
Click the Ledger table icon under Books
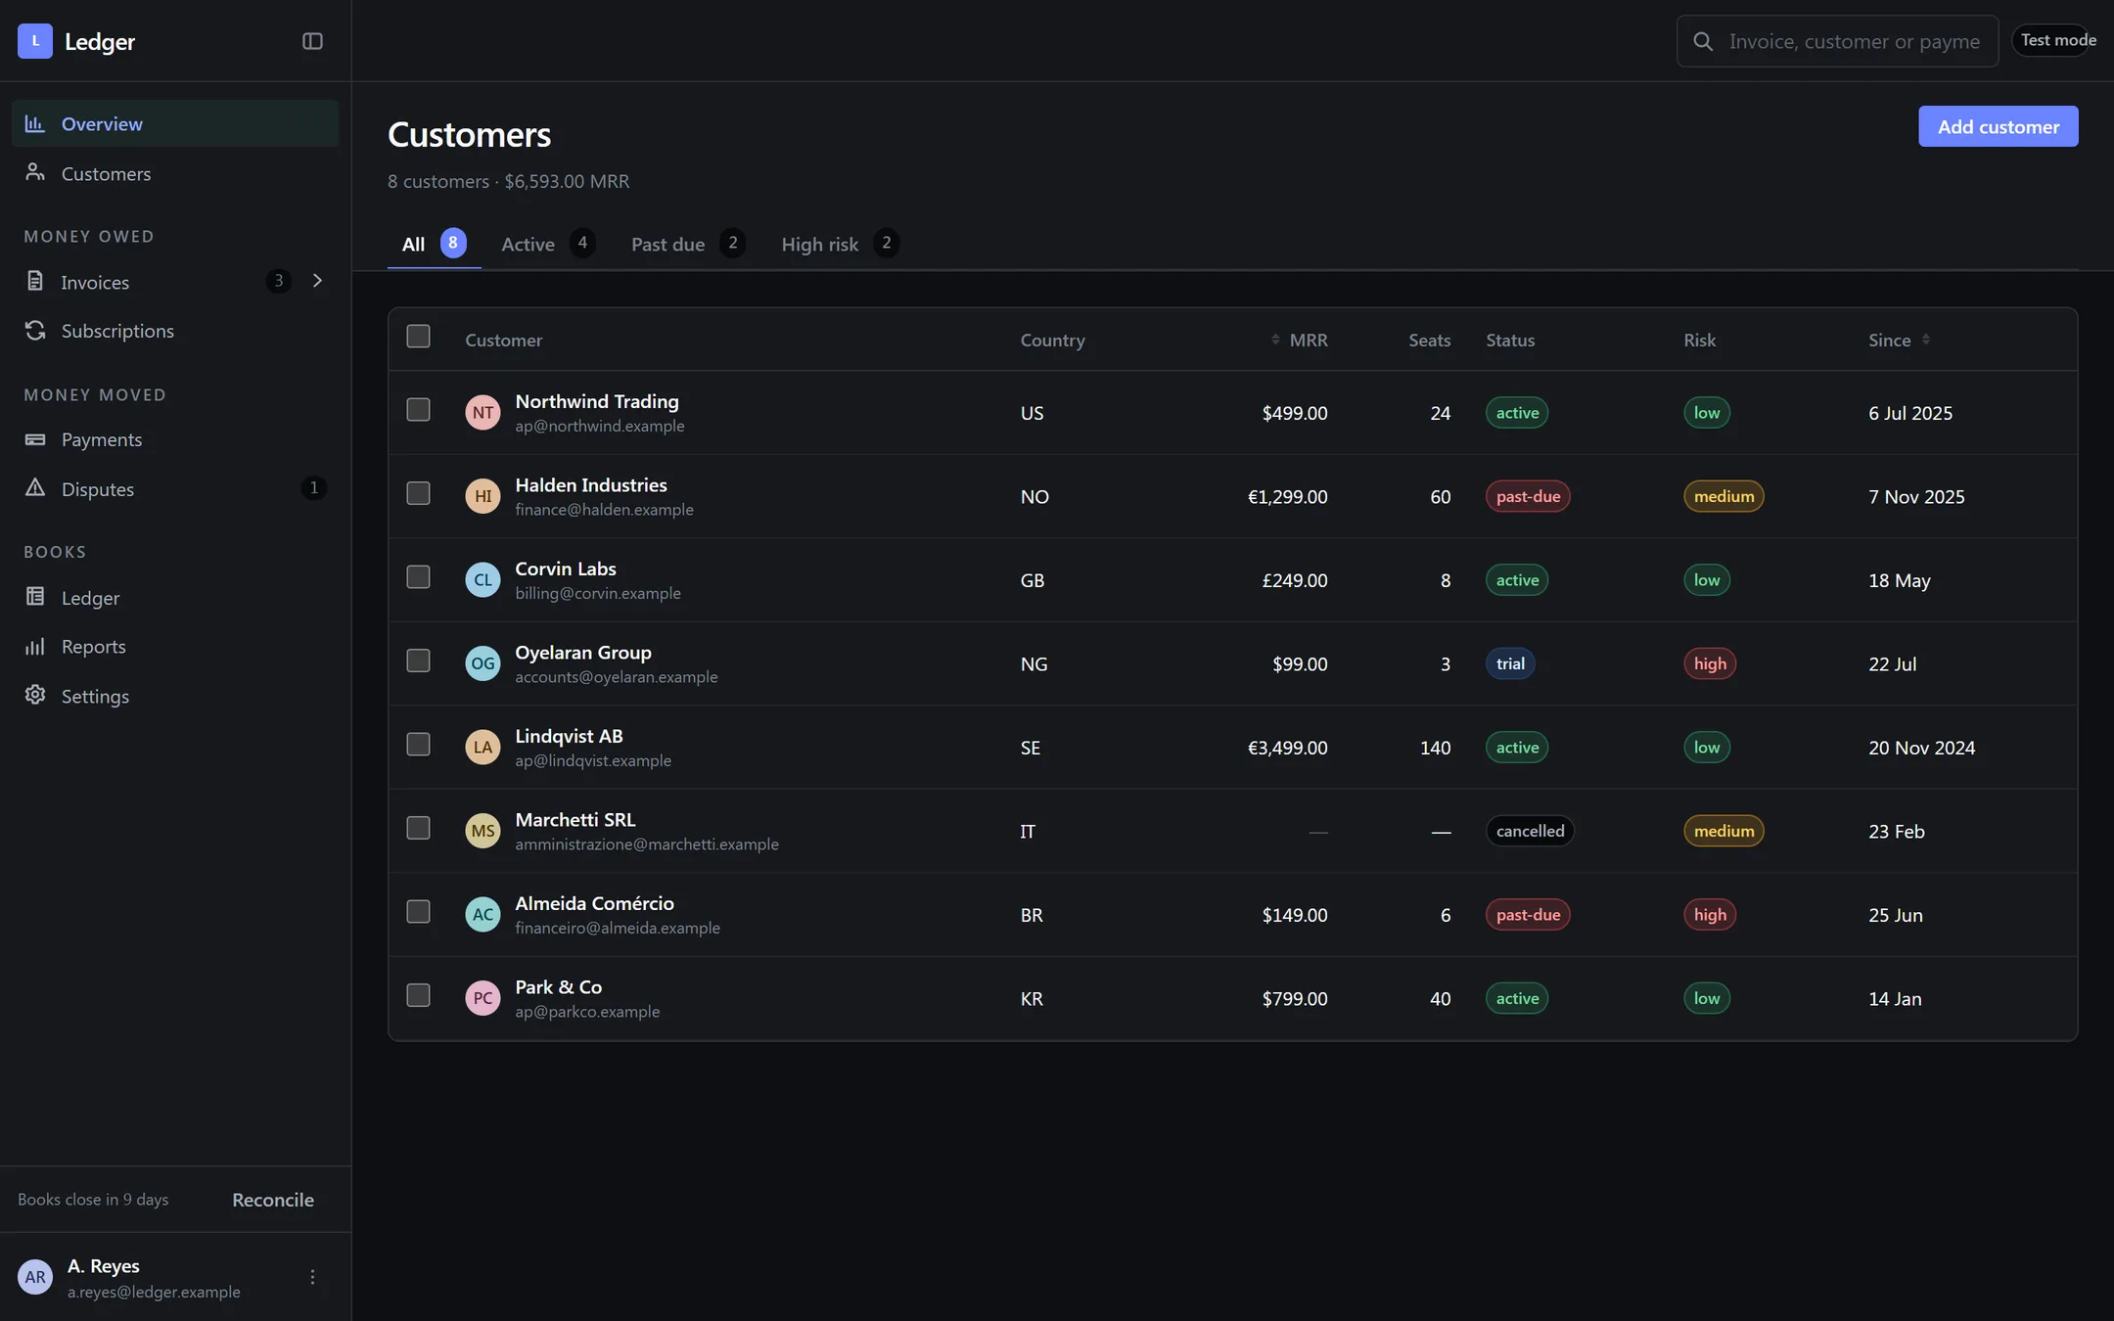(x=35, y=597)
